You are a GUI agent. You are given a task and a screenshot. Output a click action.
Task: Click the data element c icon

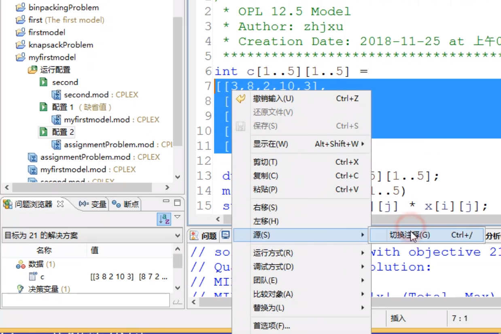32,277
